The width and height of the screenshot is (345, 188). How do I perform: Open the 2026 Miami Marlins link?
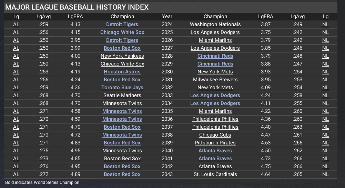pos(215,40)
